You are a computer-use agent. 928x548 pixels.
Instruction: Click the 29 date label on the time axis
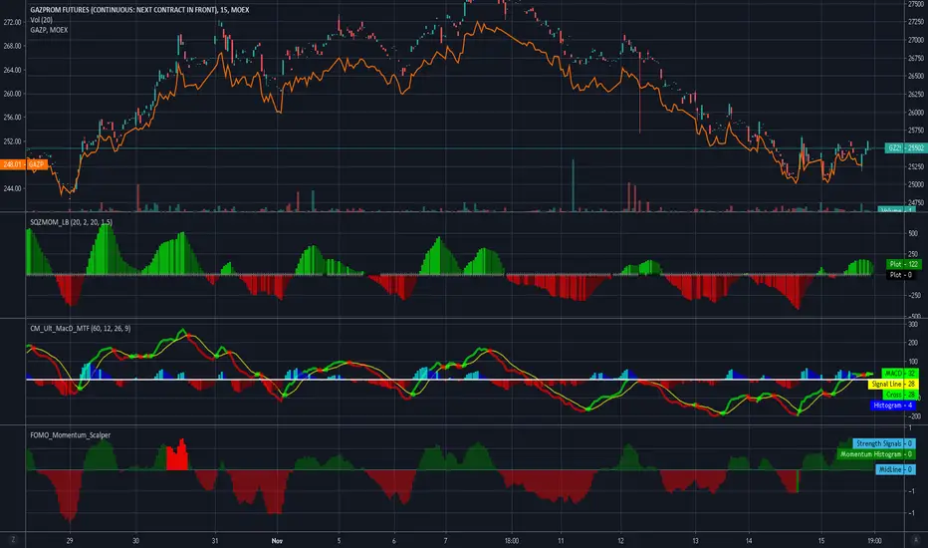click(x=70, y=541)
